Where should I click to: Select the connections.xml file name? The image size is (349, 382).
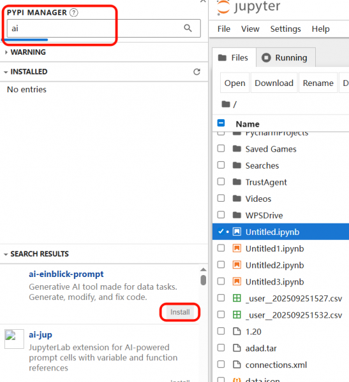pyautogui.click(x=276, y=365)
